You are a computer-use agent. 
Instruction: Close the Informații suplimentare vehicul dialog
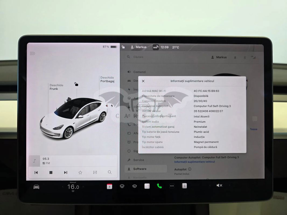143,81
